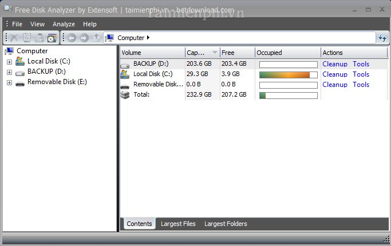Click the Delete (X) toolbar icon

tap(14, 38)
